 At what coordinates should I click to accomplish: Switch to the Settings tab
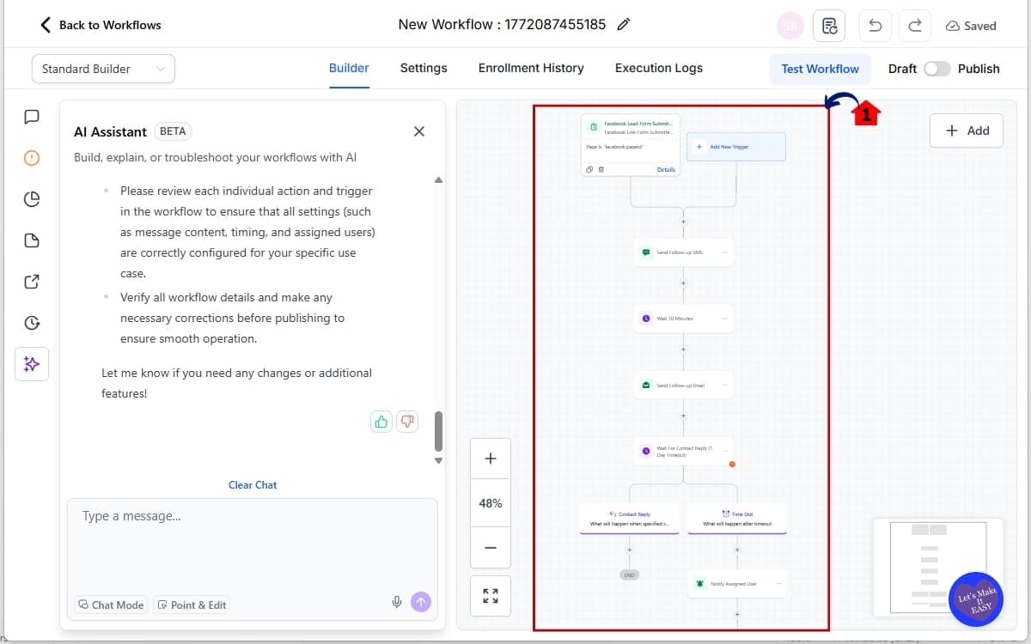click(x=424, y=68)
